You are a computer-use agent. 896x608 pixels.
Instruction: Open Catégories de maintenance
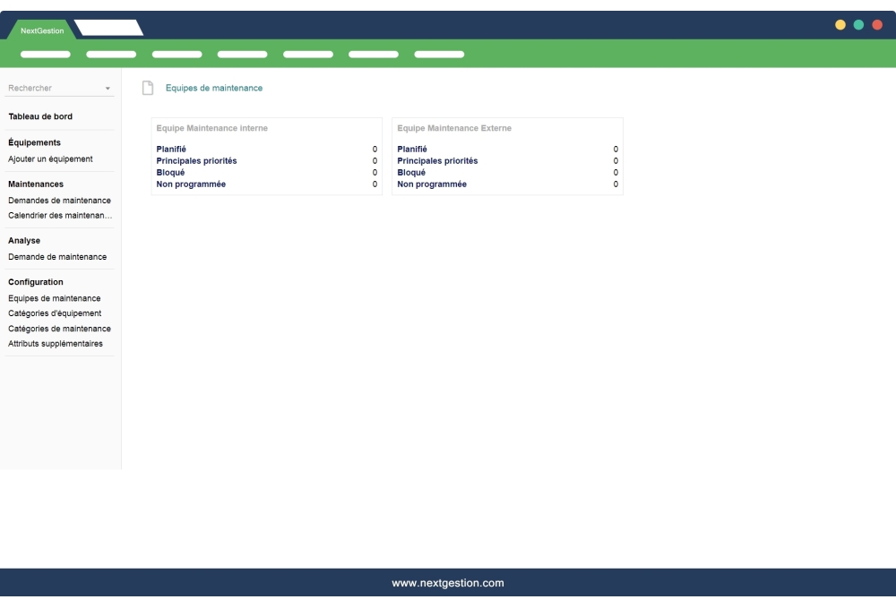59,329
